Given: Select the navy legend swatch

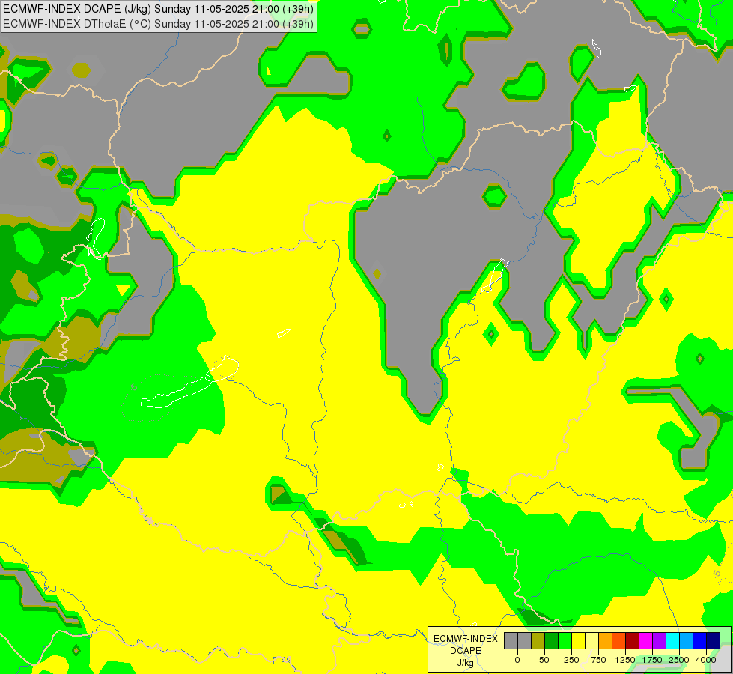Looking at the screenshot, I should point(713,640).
